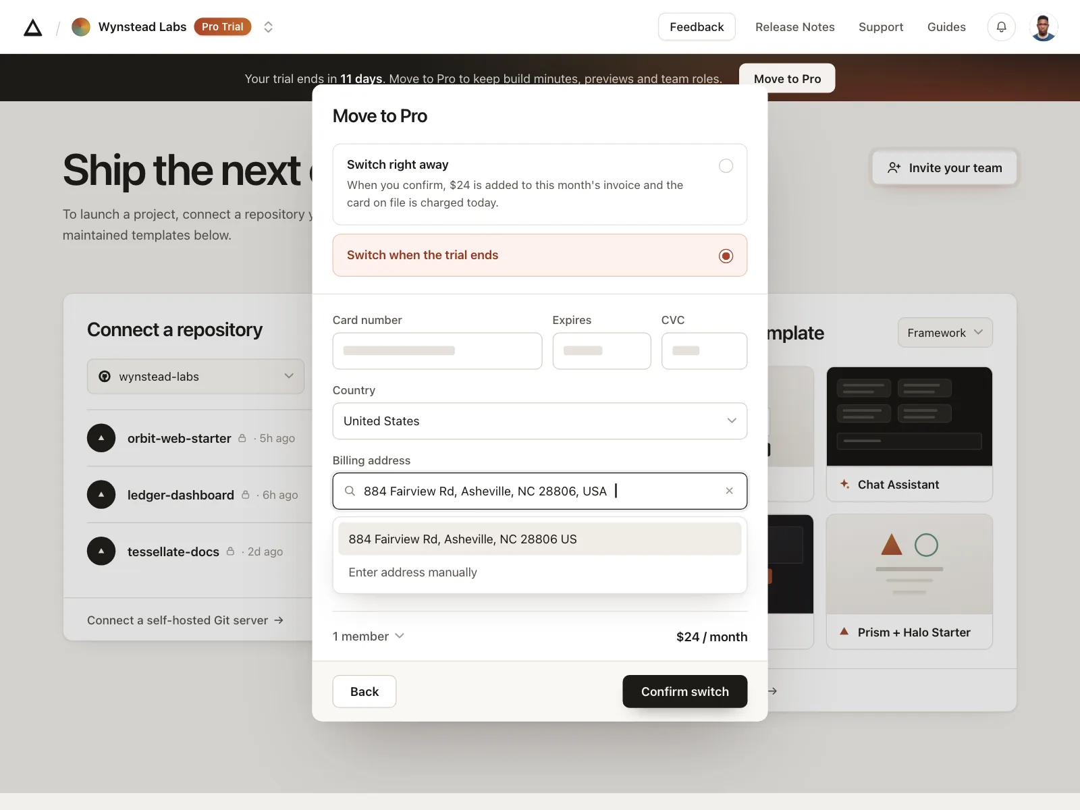The height and width of the screenshot is (810, 1080).
Task: Open the orbit-web-starter repository
Action: 180,439
